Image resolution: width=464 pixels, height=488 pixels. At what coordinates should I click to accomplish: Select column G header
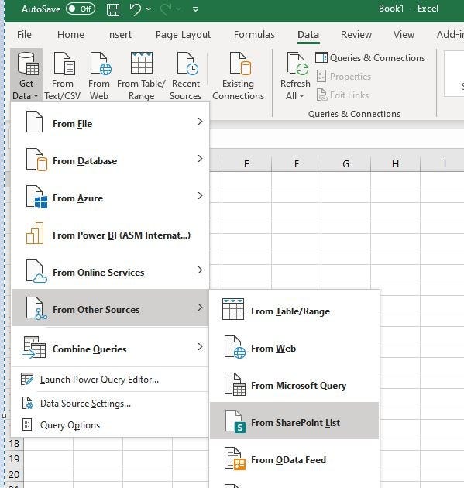pyautogui.click(x=345, y=163)
